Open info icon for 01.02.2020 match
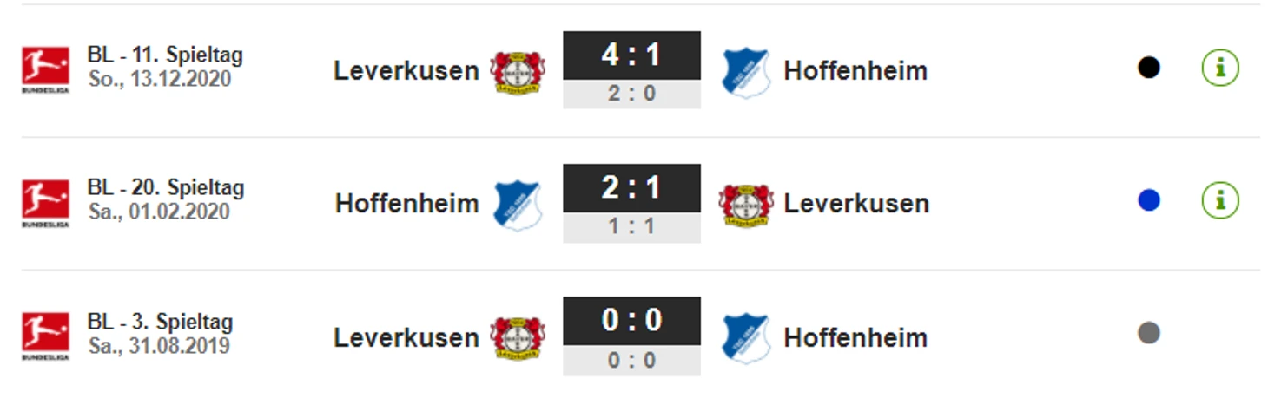Screen dimensions: 1268x398 pyautogui.click(x=1219, y=201)
